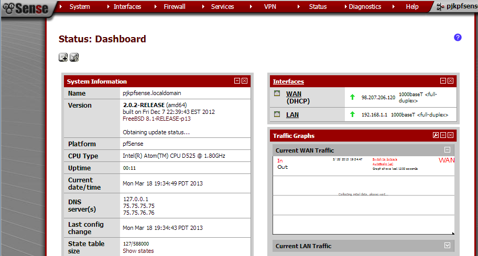
Task: Click the System Information widget title
Action: 96,82
